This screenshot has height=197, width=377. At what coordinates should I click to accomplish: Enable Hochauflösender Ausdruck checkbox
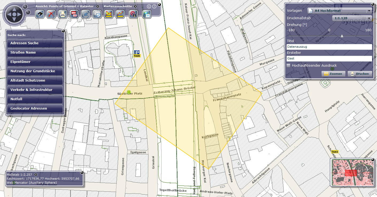point(288,65)
